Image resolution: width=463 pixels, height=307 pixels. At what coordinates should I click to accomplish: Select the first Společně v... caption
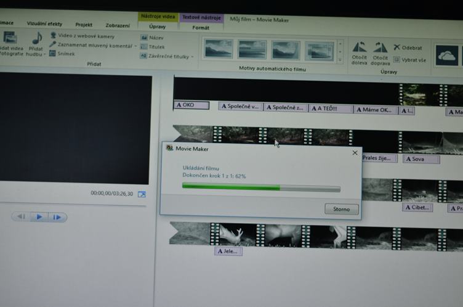241,106
